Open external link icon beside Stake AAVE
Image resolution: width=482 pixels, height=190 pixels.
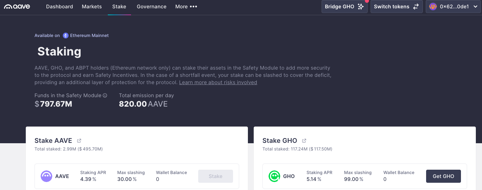[79, 141]
